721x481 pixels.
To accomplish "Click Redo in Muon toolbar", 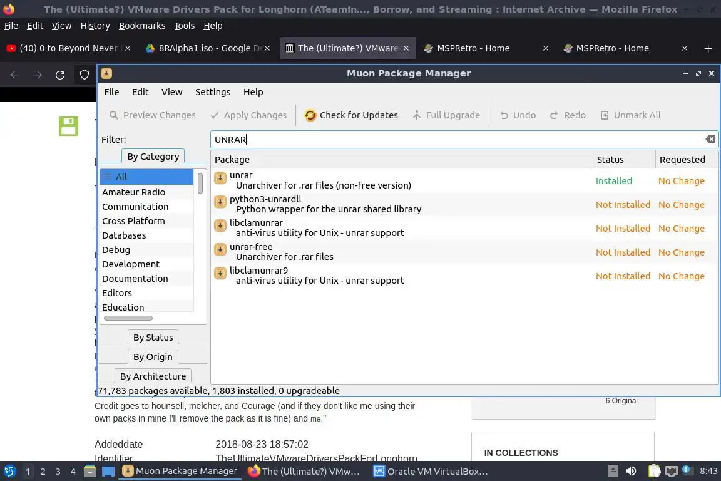I will (x=568, y=115).
